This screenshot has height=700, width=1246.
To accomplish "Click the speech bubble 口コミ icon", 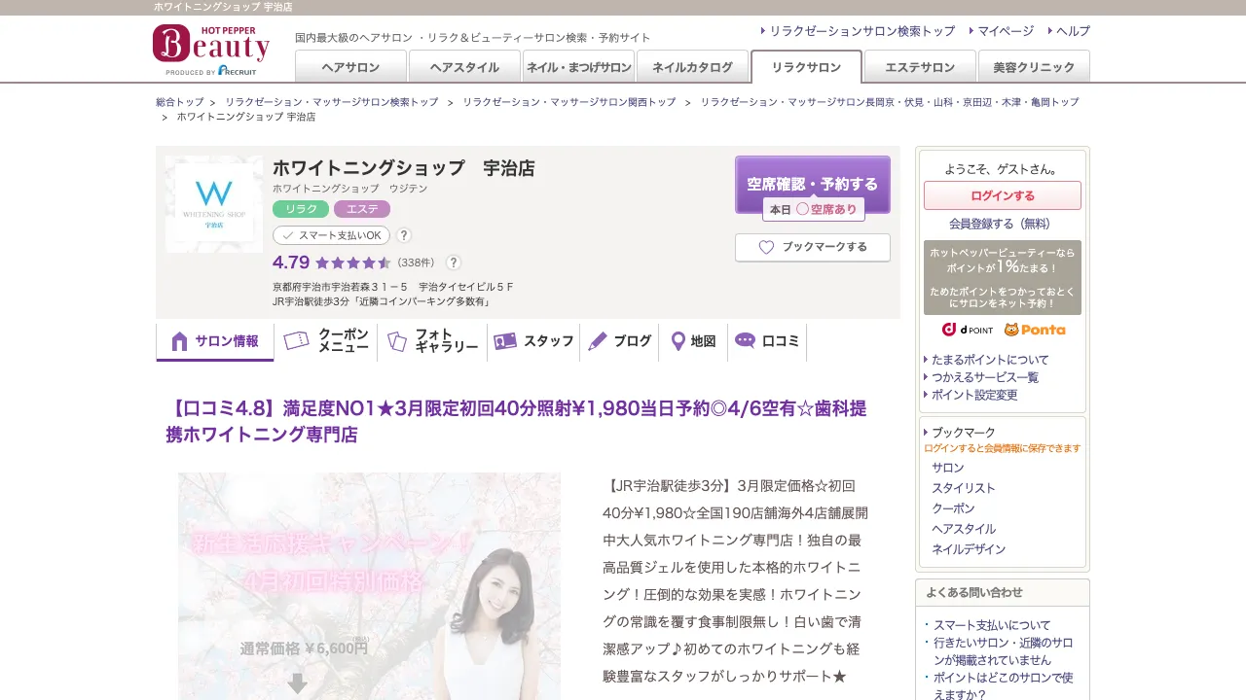I will [745, 340].
